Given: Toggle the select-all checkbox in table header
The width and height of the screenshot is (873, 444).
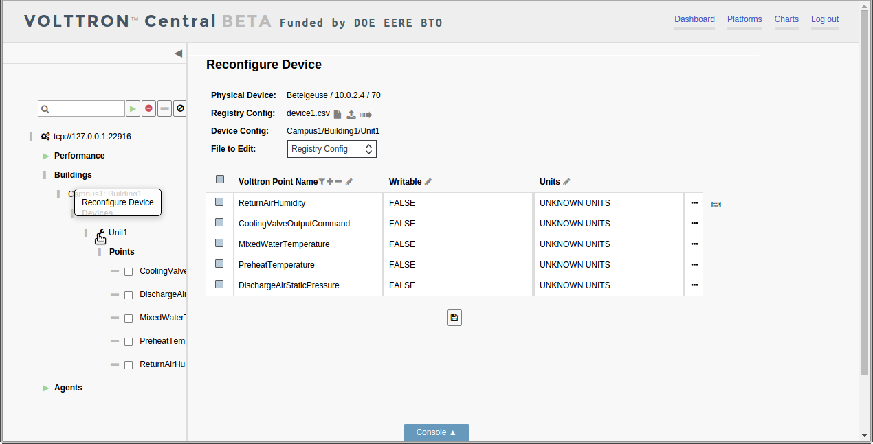Looking at the screenshot, I should coord(220,179).
